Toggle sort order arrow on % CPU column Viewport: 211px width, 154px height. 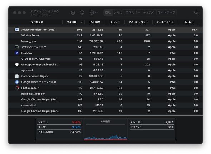pyautogui.click(x=82, y=22)
